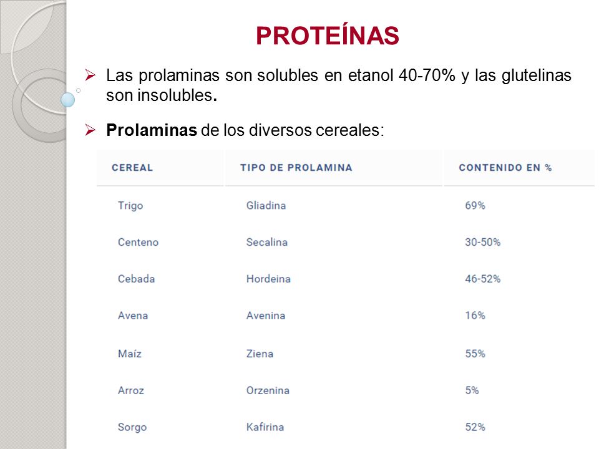This screenshot has width=599, height=449.
Task: Click the second red arrow bullet
Action: click(x=90, y=130)
